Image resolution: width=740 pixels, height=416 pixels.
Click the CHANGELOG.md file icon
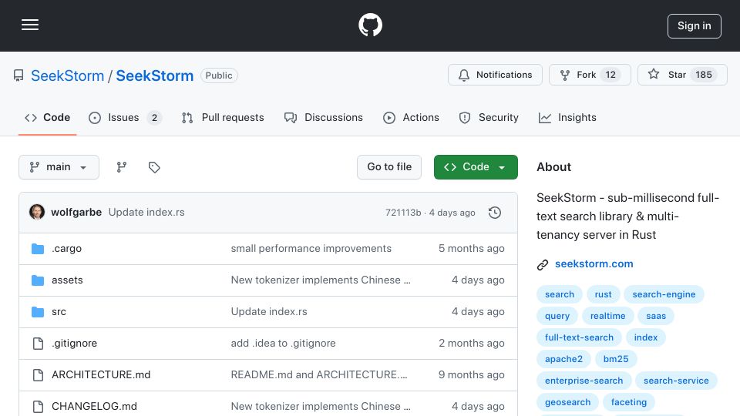pos(38,407)
